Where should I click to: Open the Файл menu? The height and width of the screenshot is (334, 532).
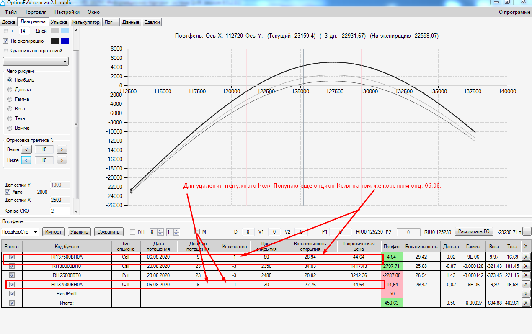11,12
